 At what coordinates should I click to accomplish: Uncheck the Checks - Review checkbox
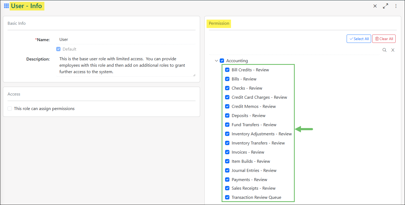click(227, 88)
